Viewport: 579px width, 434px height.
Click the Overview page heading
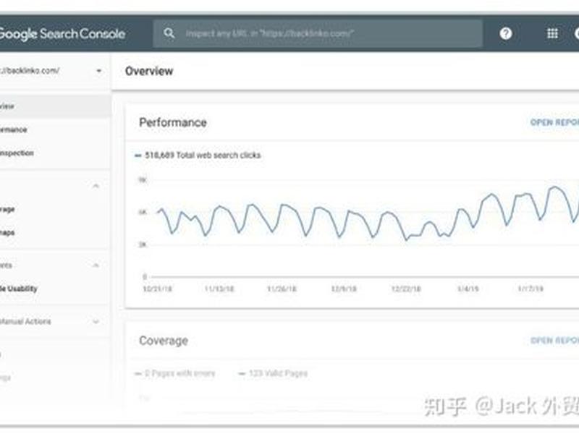(149, 71)
